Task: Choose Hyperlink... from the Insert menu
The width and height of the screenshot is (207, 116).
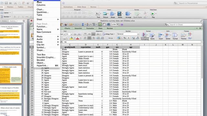Action: tap(47, 66)
